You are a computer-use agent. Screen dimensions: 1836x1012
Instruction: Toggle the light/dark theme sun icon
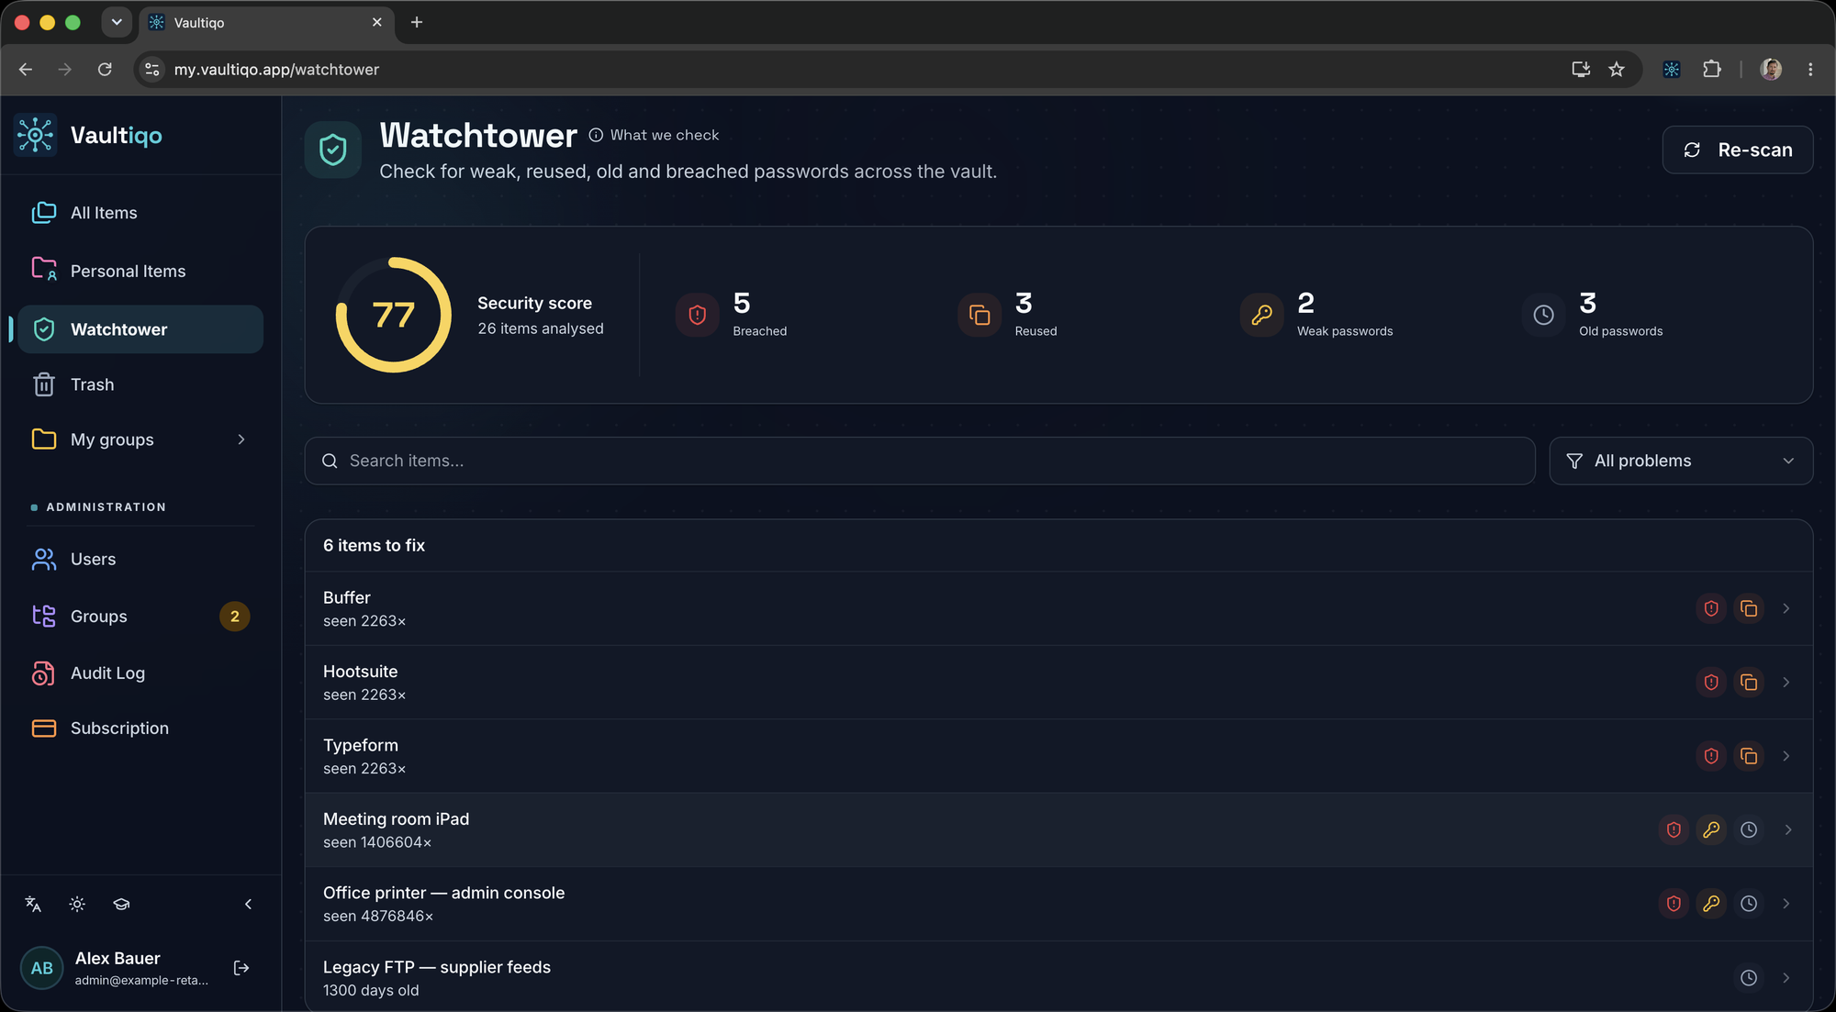tap(77, 905)
